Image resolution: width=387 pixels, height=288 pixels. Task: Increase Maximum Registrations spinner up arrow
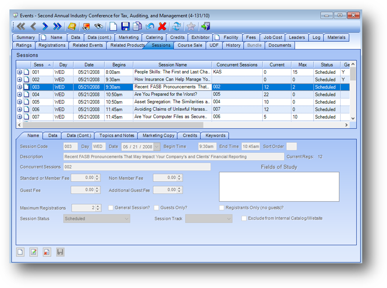(x=98, y=207)
